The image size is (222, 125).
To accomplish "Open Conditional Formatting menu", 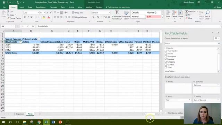I will 117,15.
